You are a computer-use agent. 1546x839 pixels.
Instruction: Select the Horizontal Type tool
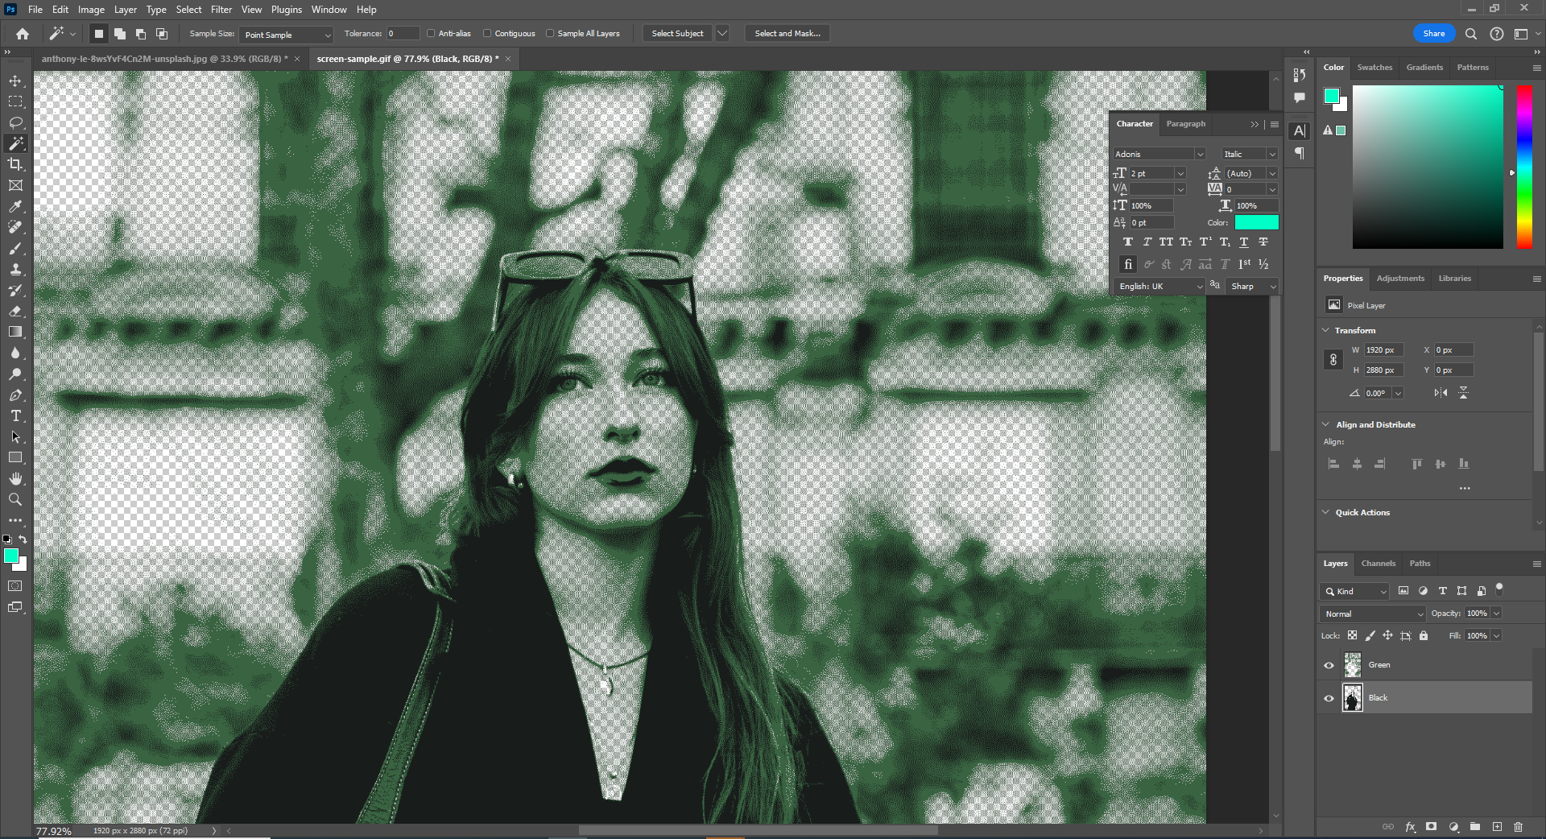(x=15, y=416)
